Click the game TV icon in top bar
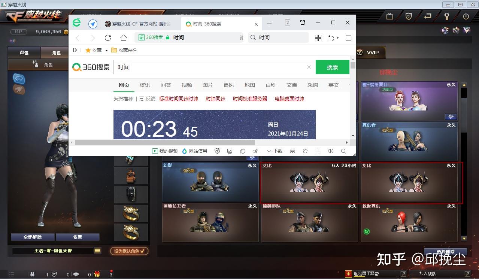 pyautogui.click(x=389, y=16)
